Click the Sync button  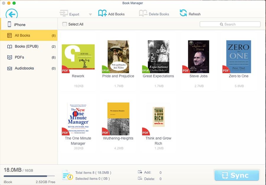pyautogui.click(x=237, y=175)
